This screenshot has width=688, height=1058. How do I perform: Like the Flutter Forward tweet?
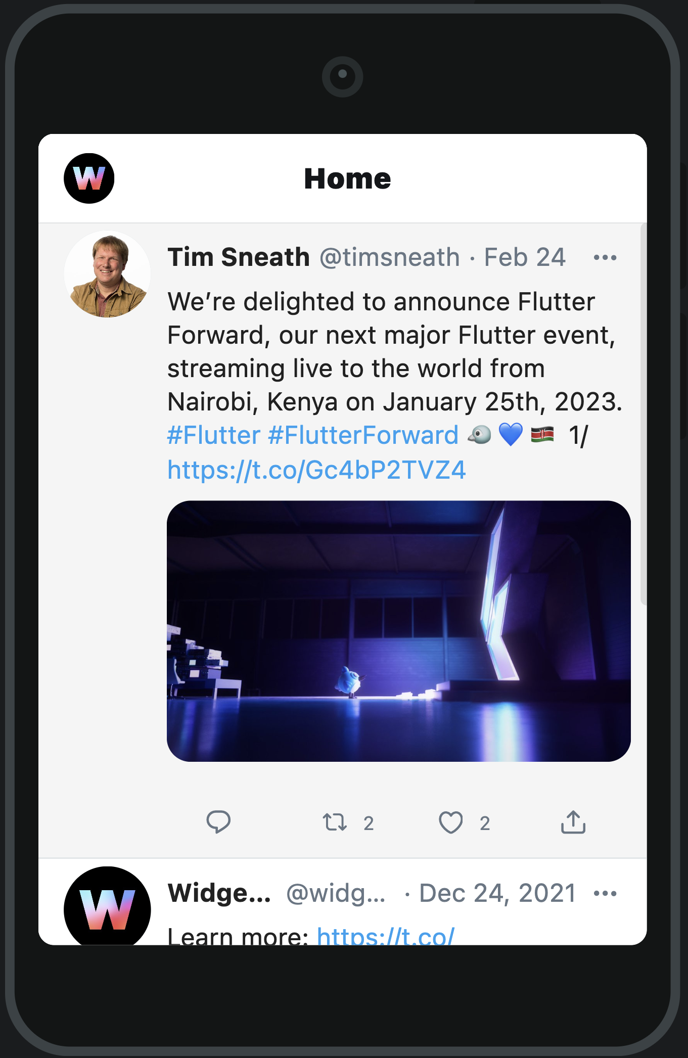(451, 822)
